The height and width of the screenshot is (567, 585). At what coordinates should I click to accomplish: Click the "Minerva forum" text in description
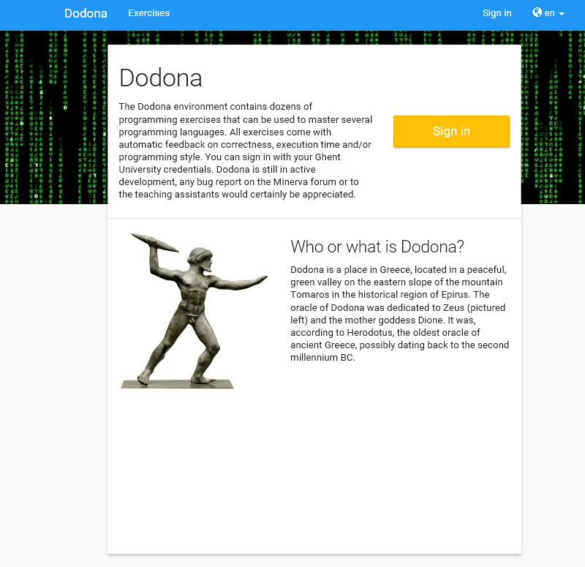point(304,181)
